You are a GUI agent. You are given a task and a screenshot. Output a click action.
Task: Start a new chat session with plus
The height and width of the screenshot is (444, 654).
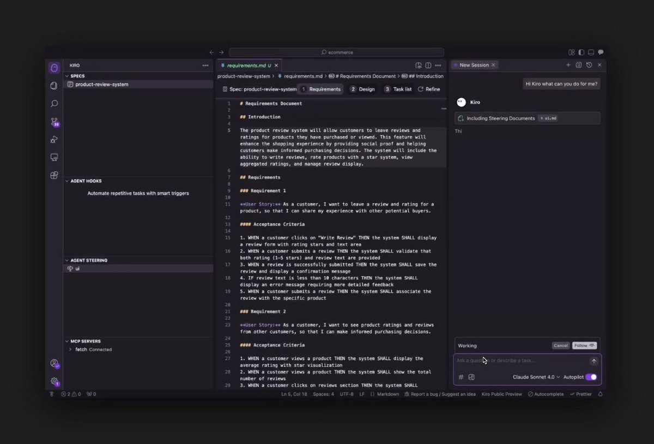point(568,65)
